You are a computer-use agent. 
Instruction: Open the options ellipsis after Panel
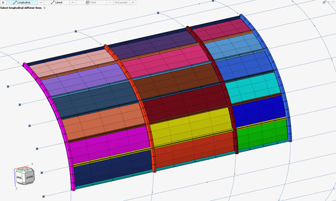(110, 2)
